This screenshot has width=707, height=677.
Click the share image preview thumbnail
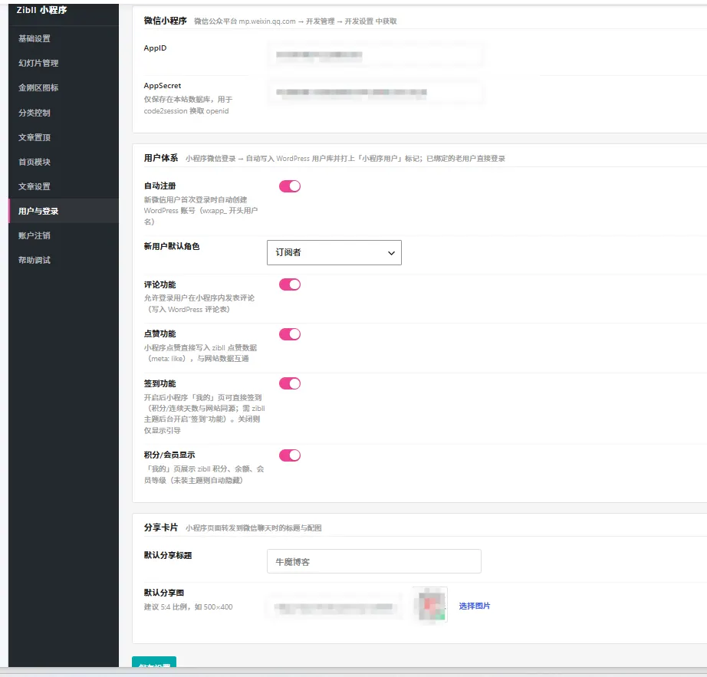point(431,605)
